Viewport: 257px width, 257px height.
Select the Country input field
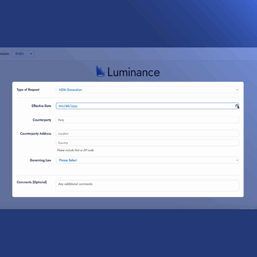pyautogui.click(x=148, y=143)
